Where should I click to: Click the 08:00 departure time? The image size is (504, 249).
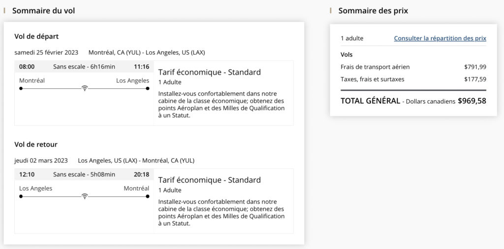(x=27, y=67)
